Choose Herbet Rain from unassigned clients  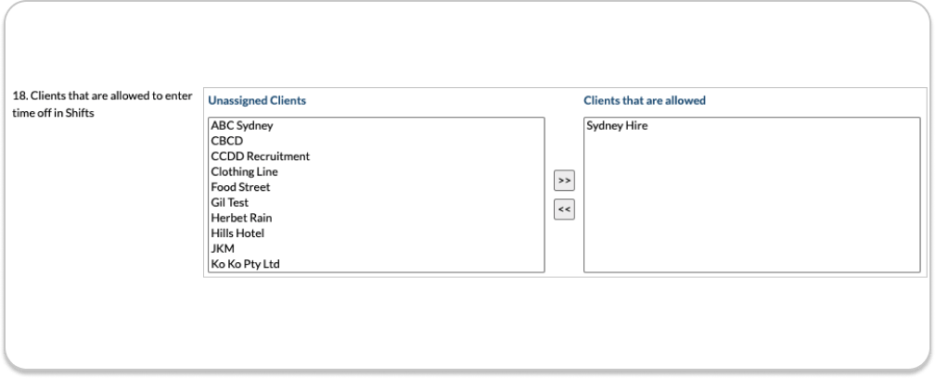tap(241, 218)
